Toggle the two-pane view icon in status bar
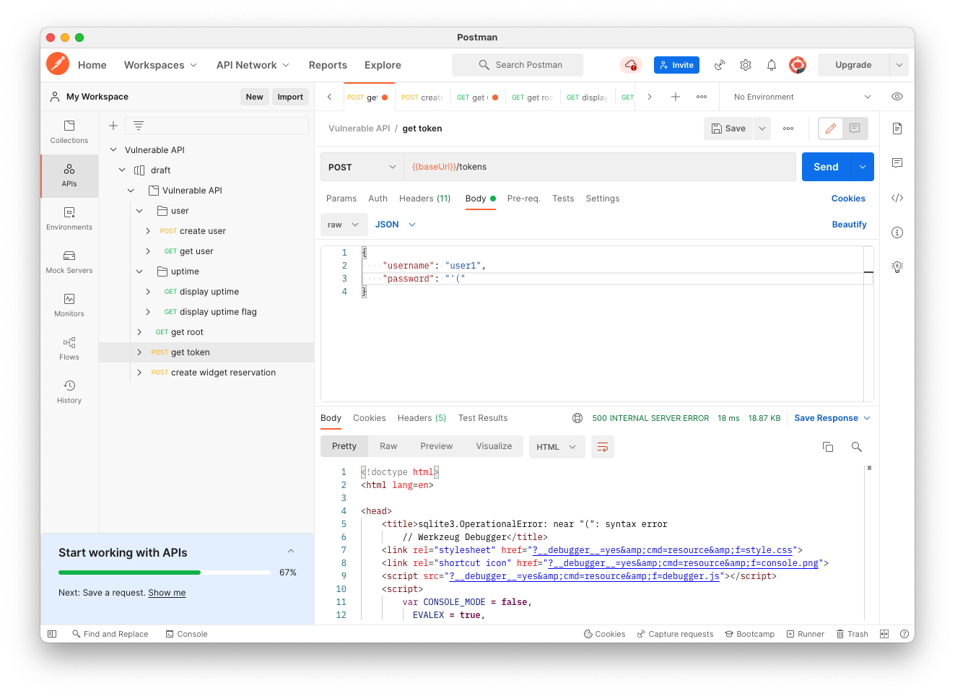Image resolution: width=955 pixels, height=696 pixels. 884,634
